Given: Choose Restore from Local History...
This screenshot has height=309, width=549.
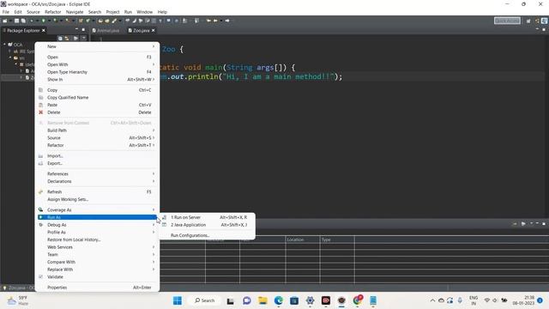Looking at the screenshot, I should 97,239.
